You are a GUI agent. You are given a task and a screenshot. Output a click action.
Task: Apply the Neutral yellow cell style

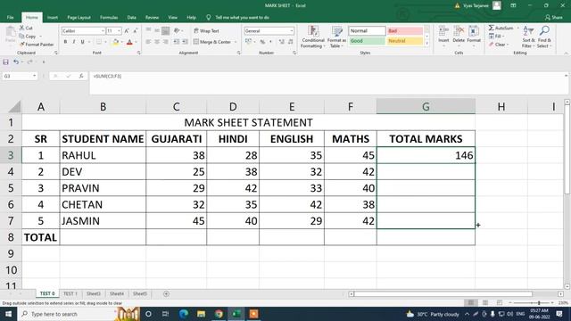404,41
